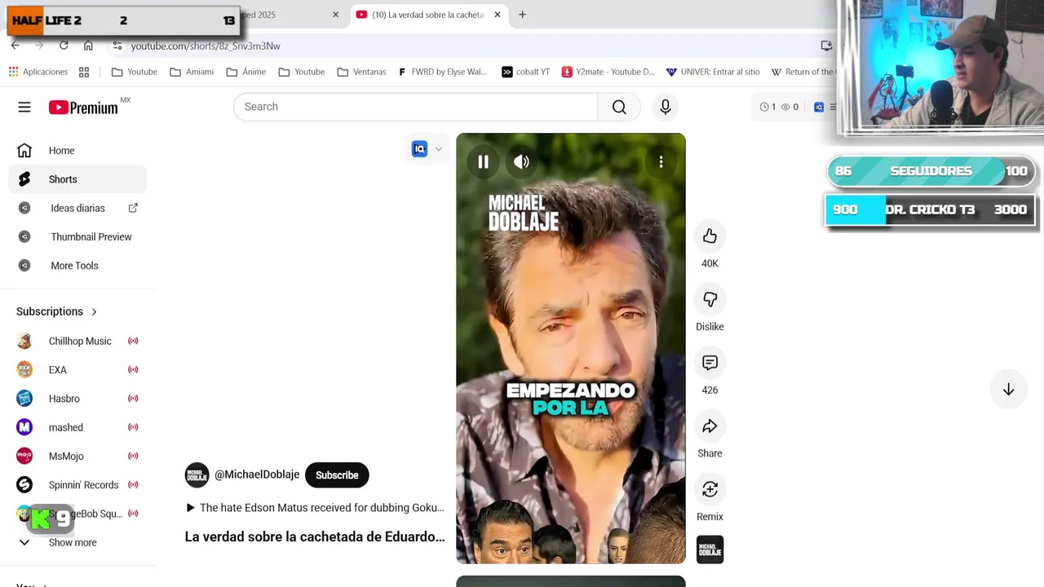Open the vidIQ extension icon in header
This screenshot has height=587, width=1044.
pos(819,107)
